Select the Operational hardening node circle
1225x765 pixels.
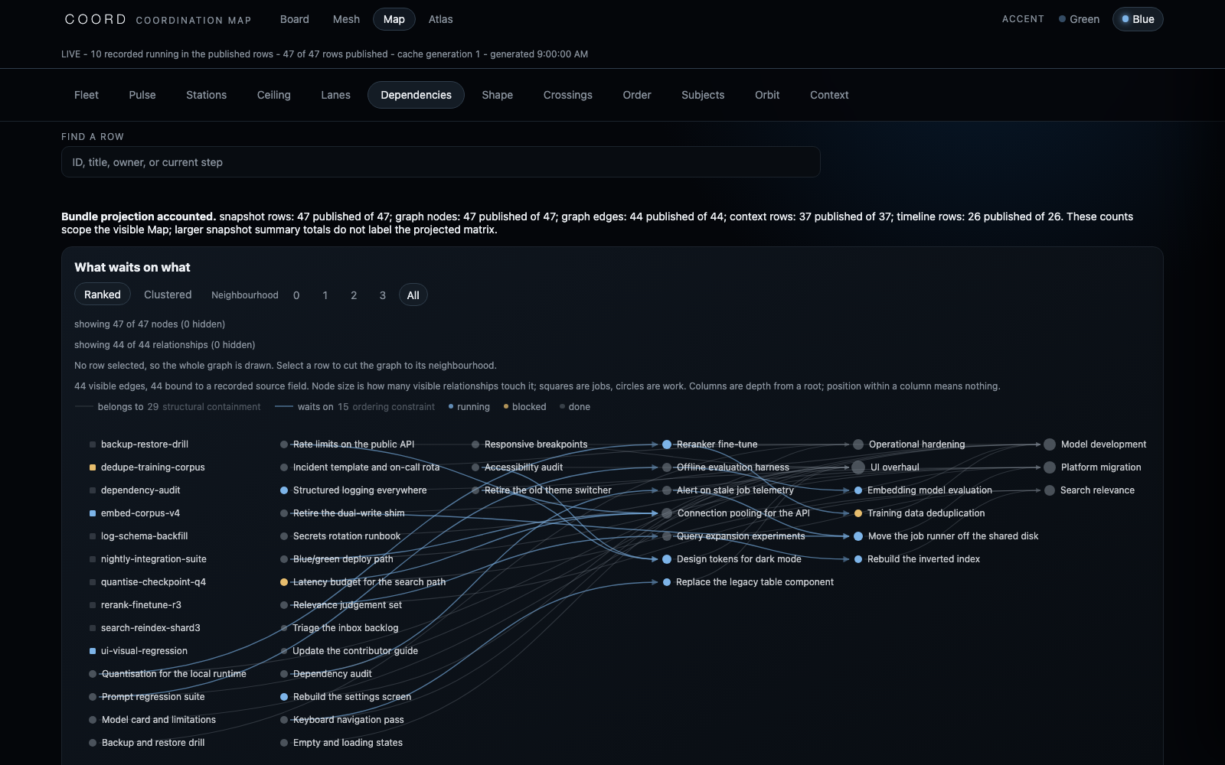point(858,444)
